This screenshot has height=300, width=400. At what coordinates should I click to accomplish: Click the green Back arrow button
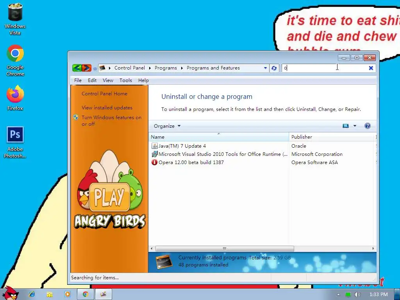click(x=77, y=68)
